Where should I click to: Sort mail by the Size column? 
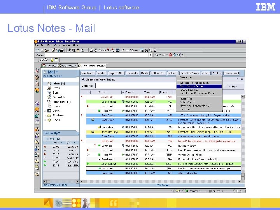(x=166, y=92)
